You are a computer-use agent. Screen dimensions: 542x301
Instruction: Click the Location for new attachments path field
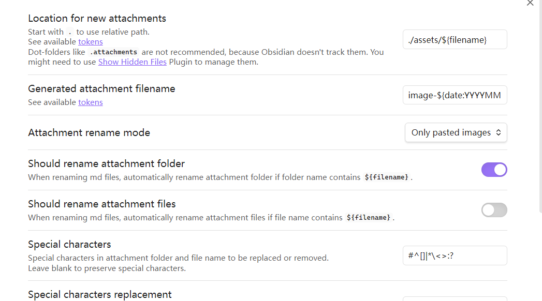click(x=455, y=39)
